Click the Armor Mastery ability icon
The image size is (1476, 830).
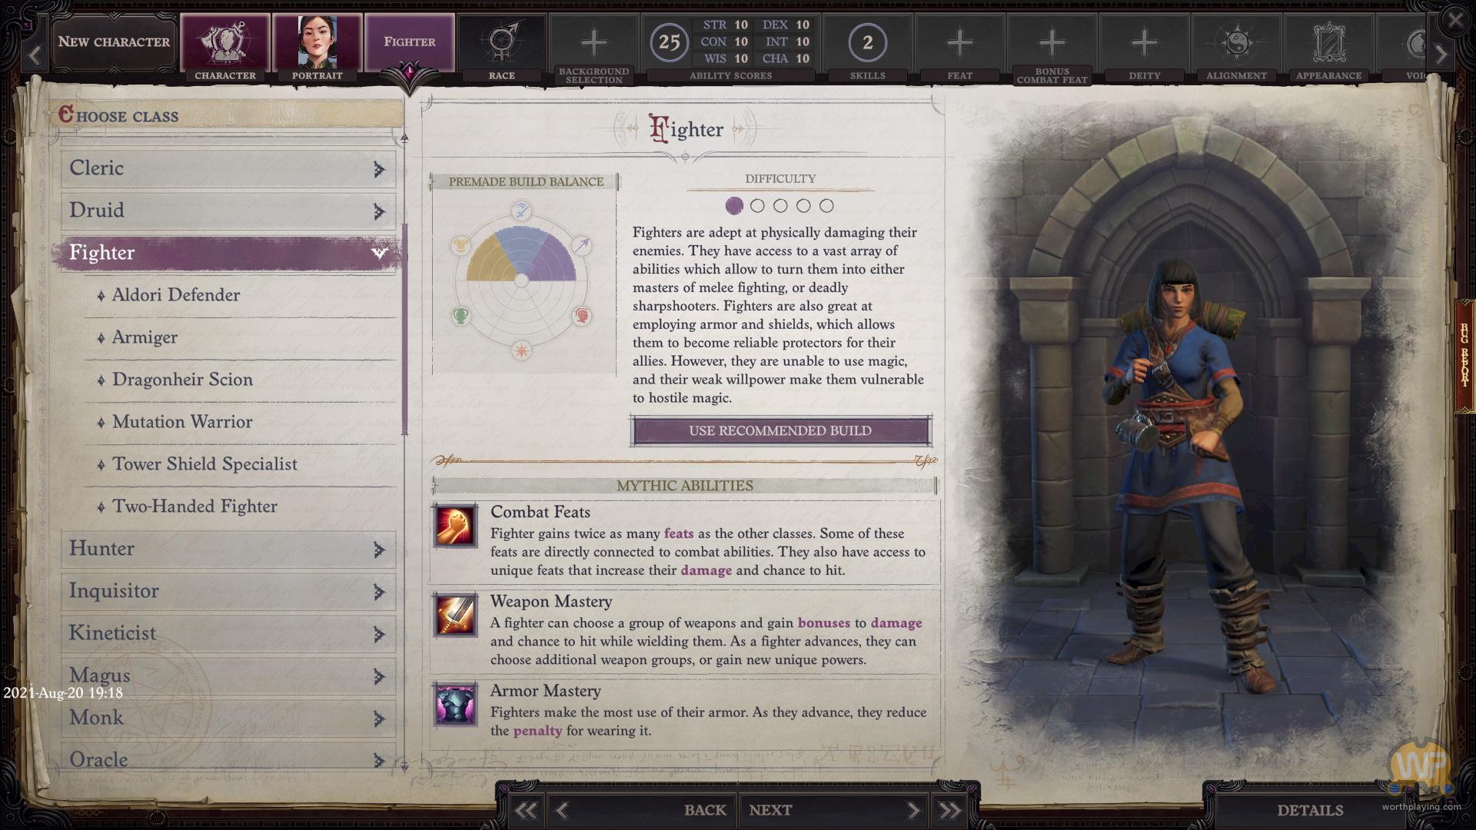pos(455,704)
